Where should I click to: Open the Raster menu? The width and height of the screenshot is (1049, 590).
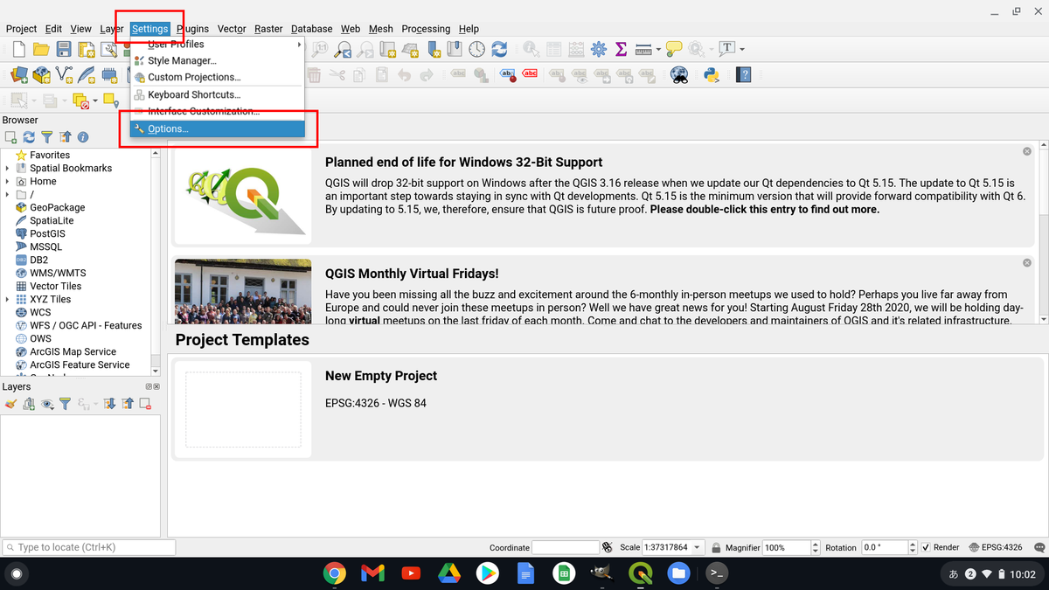[268, 29]
